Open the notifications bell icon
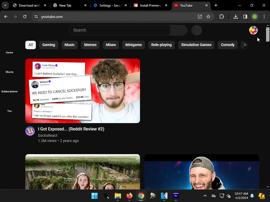 click(x=252, y=196)
